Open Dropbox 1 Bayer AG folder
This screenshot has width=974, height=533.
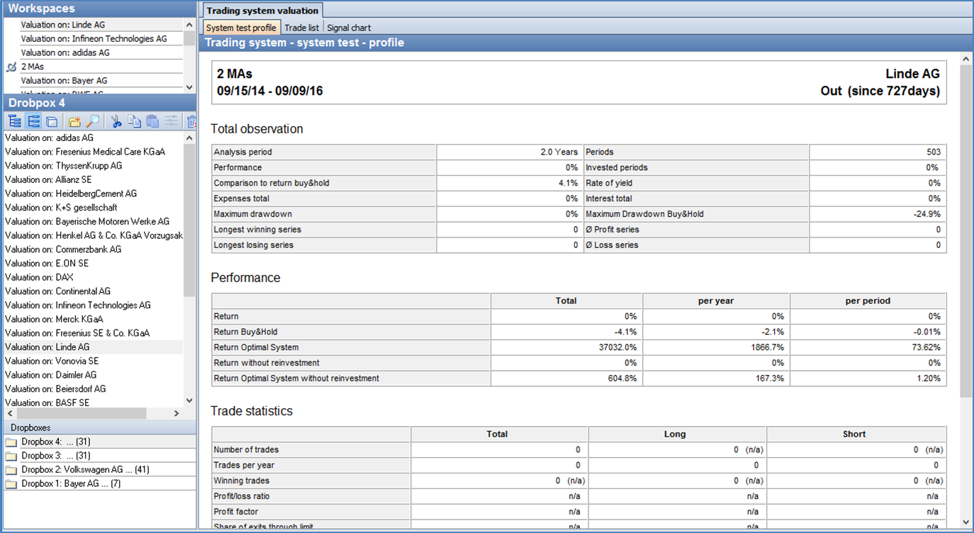pos(71,483)
